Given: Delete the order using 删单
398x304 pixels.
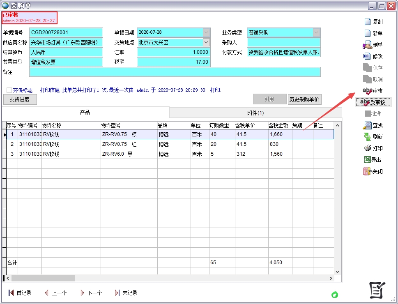Looking at the screenshot, I should 373,45.
